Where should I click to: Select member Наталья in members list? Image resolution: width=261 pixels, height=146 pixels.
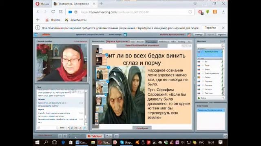[x=210, y=89]
